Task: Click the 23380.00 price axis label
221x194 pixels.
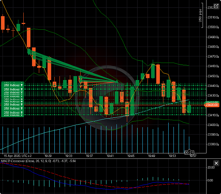Action: click(213, 144)
